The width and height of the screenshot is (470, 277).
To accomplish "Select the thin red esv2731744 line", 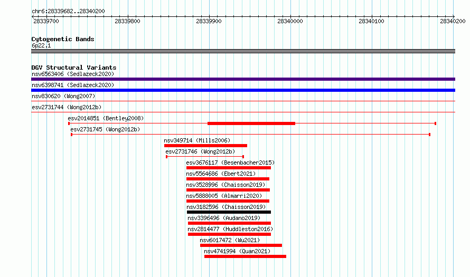I will (243, 112).
